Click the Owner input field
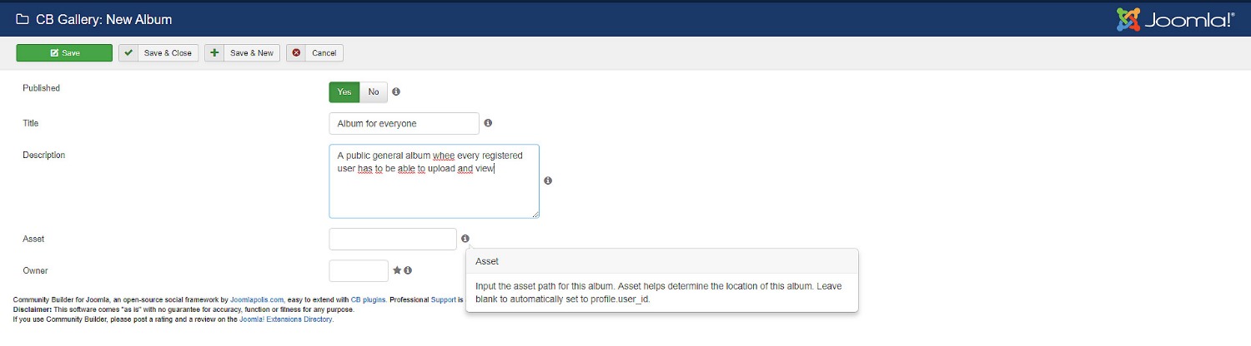 pos(359,270)
